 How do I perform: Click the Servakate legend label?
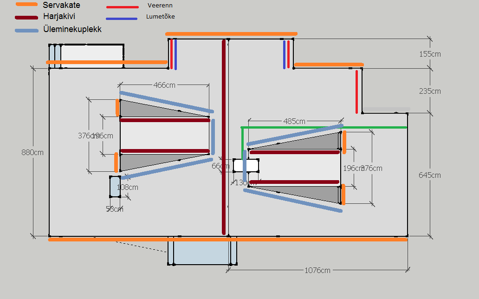click(61, 5)
